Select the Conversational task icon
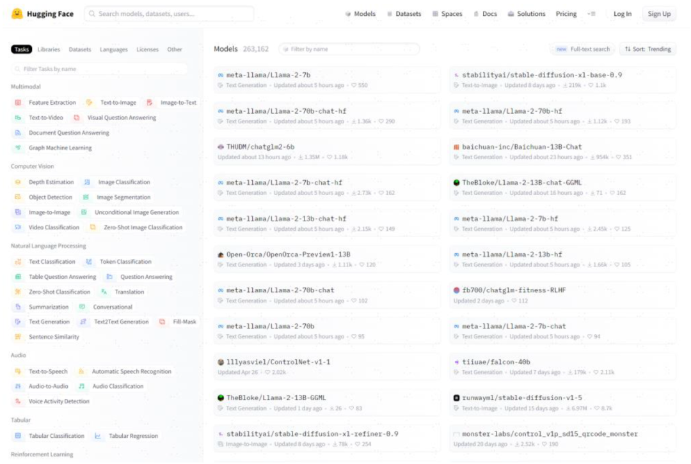 click(x=83, y=307)
